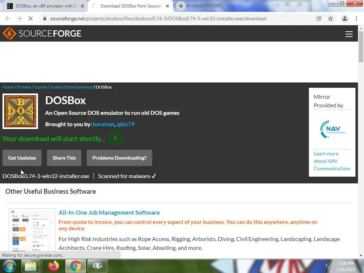Click Your download will start shortly text
This screenshot has width=364, height=273.
tap(54, 139)
